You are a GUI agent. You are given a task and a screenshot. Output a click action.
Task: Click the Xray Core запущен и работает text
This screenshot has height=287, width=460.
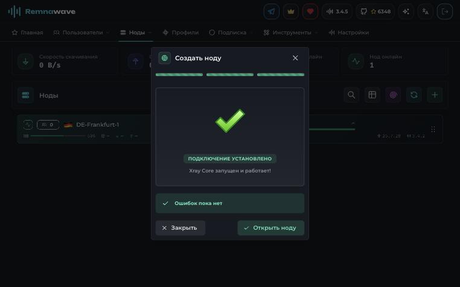pyautogui.click(x=230, y=171)
